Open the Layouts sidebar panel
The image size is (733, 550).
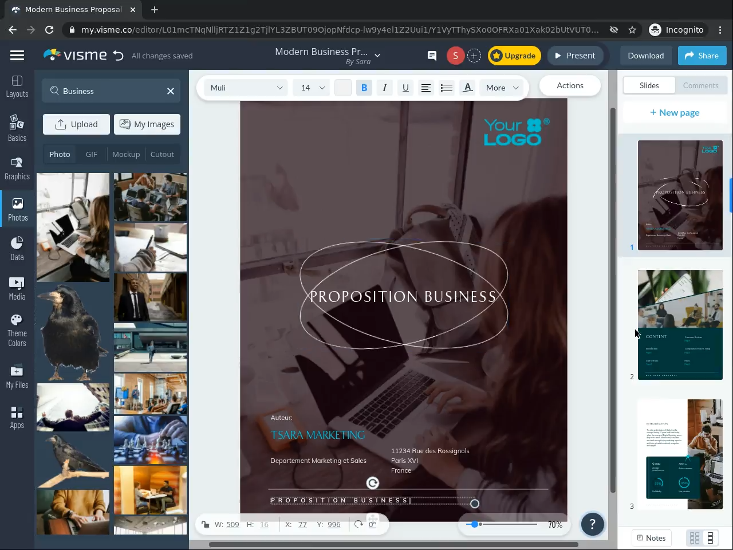pos(17,87)
